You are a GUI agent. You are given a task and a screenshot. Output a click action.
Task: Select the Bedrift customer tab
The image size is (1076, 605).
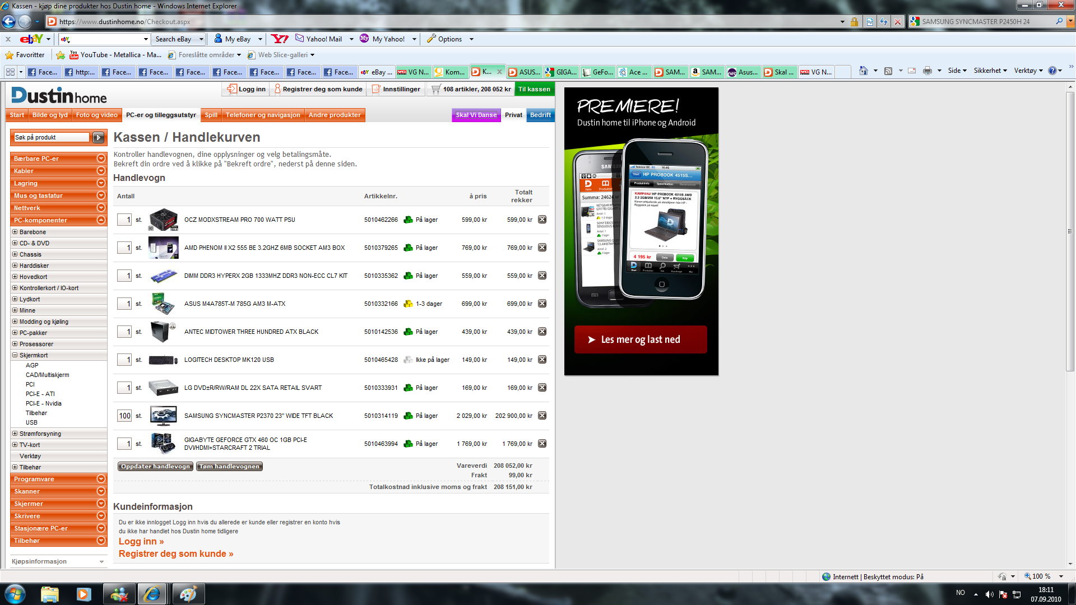tap(540, 115)
